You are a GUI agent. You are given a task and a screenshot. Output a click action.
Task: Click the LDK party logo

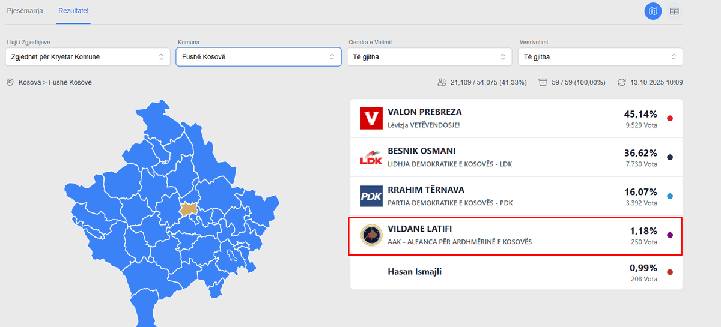click(x=371, y=157)
